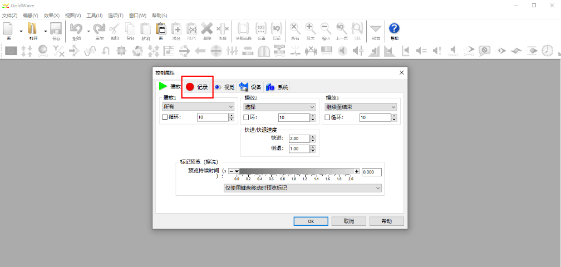The width and height of the screenshot is (561, 267).
Task: Increase the 快进 speed spinner up arrow
Action: (313, 136)
